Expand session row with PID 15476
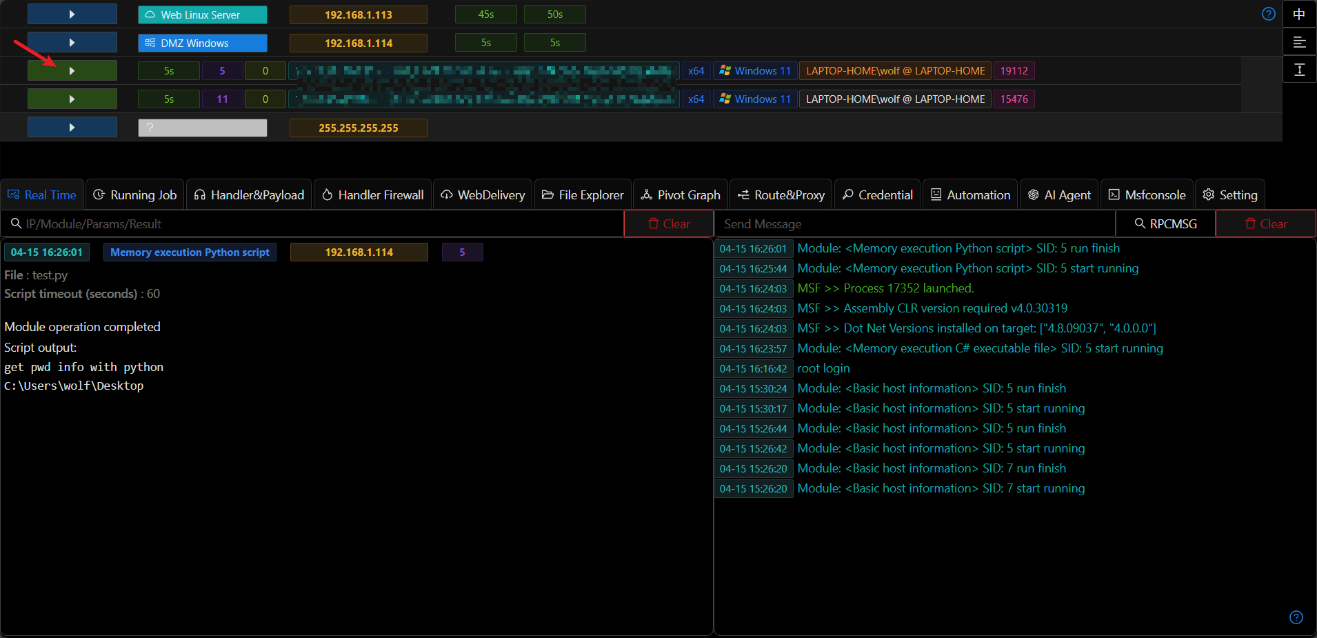The width and height of the screenshot is (1317, 638). coord(72,99)
